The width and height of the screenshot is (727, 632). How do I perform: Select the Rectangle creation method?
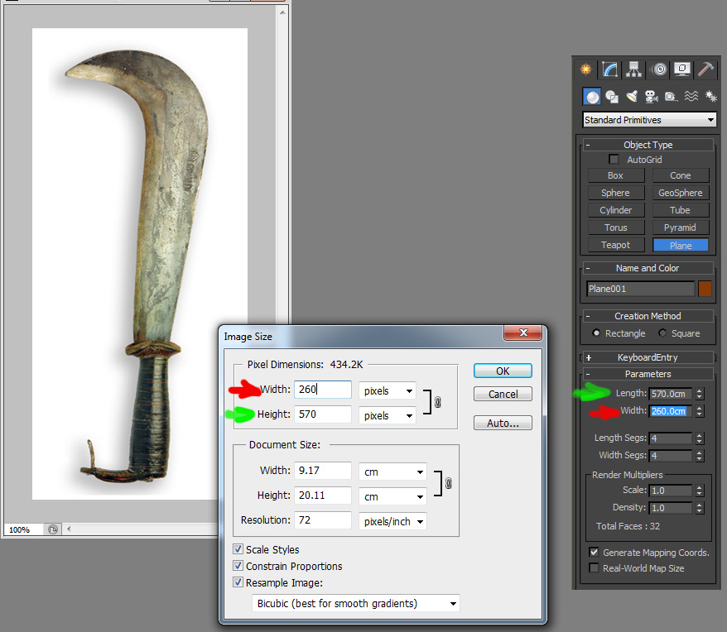click(596, 333)
